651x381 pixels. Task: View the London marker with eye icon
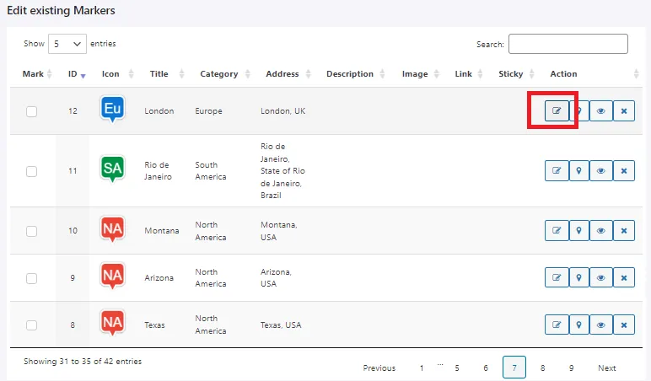(x=600, y=110)
